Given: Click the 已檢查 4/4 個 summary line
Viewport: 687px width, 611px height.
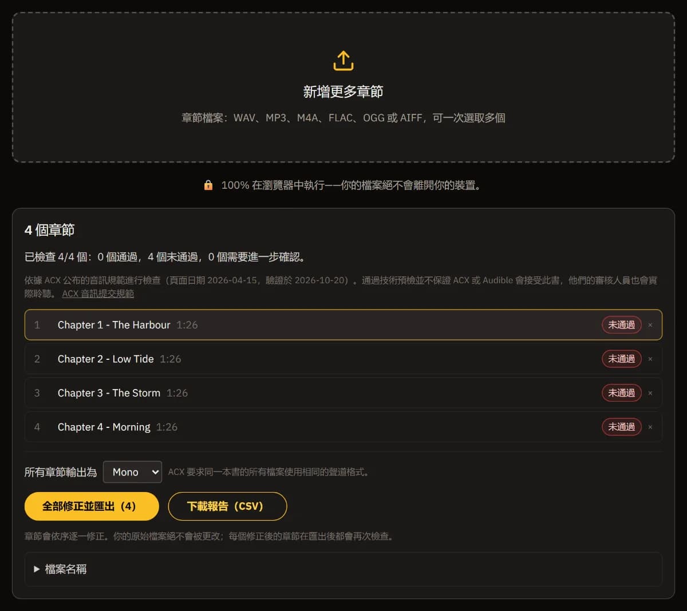Looking at the screenshot, I should (x=167, y=257).
